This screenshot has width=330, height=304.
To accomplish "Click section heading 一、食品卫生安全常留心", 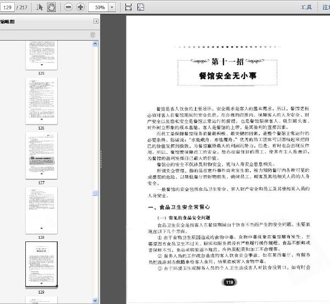I will point(179,207).
